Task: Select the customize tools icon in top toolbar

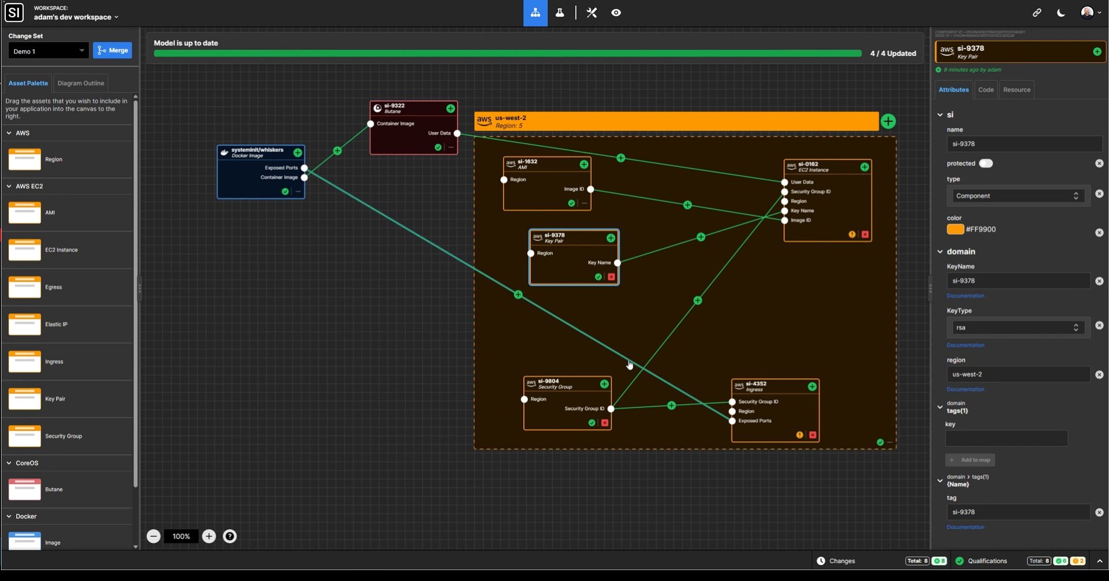Action: [x=591, y=13]
